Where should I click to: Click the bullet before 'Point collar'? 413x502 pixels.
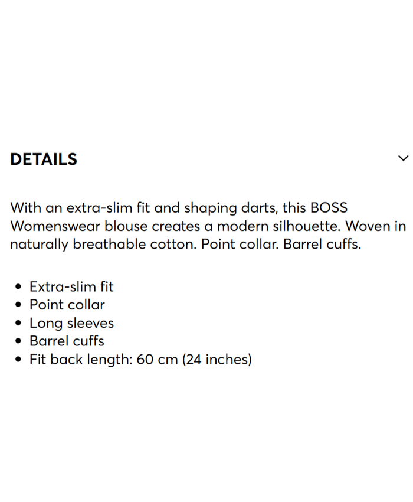(18, 305)
